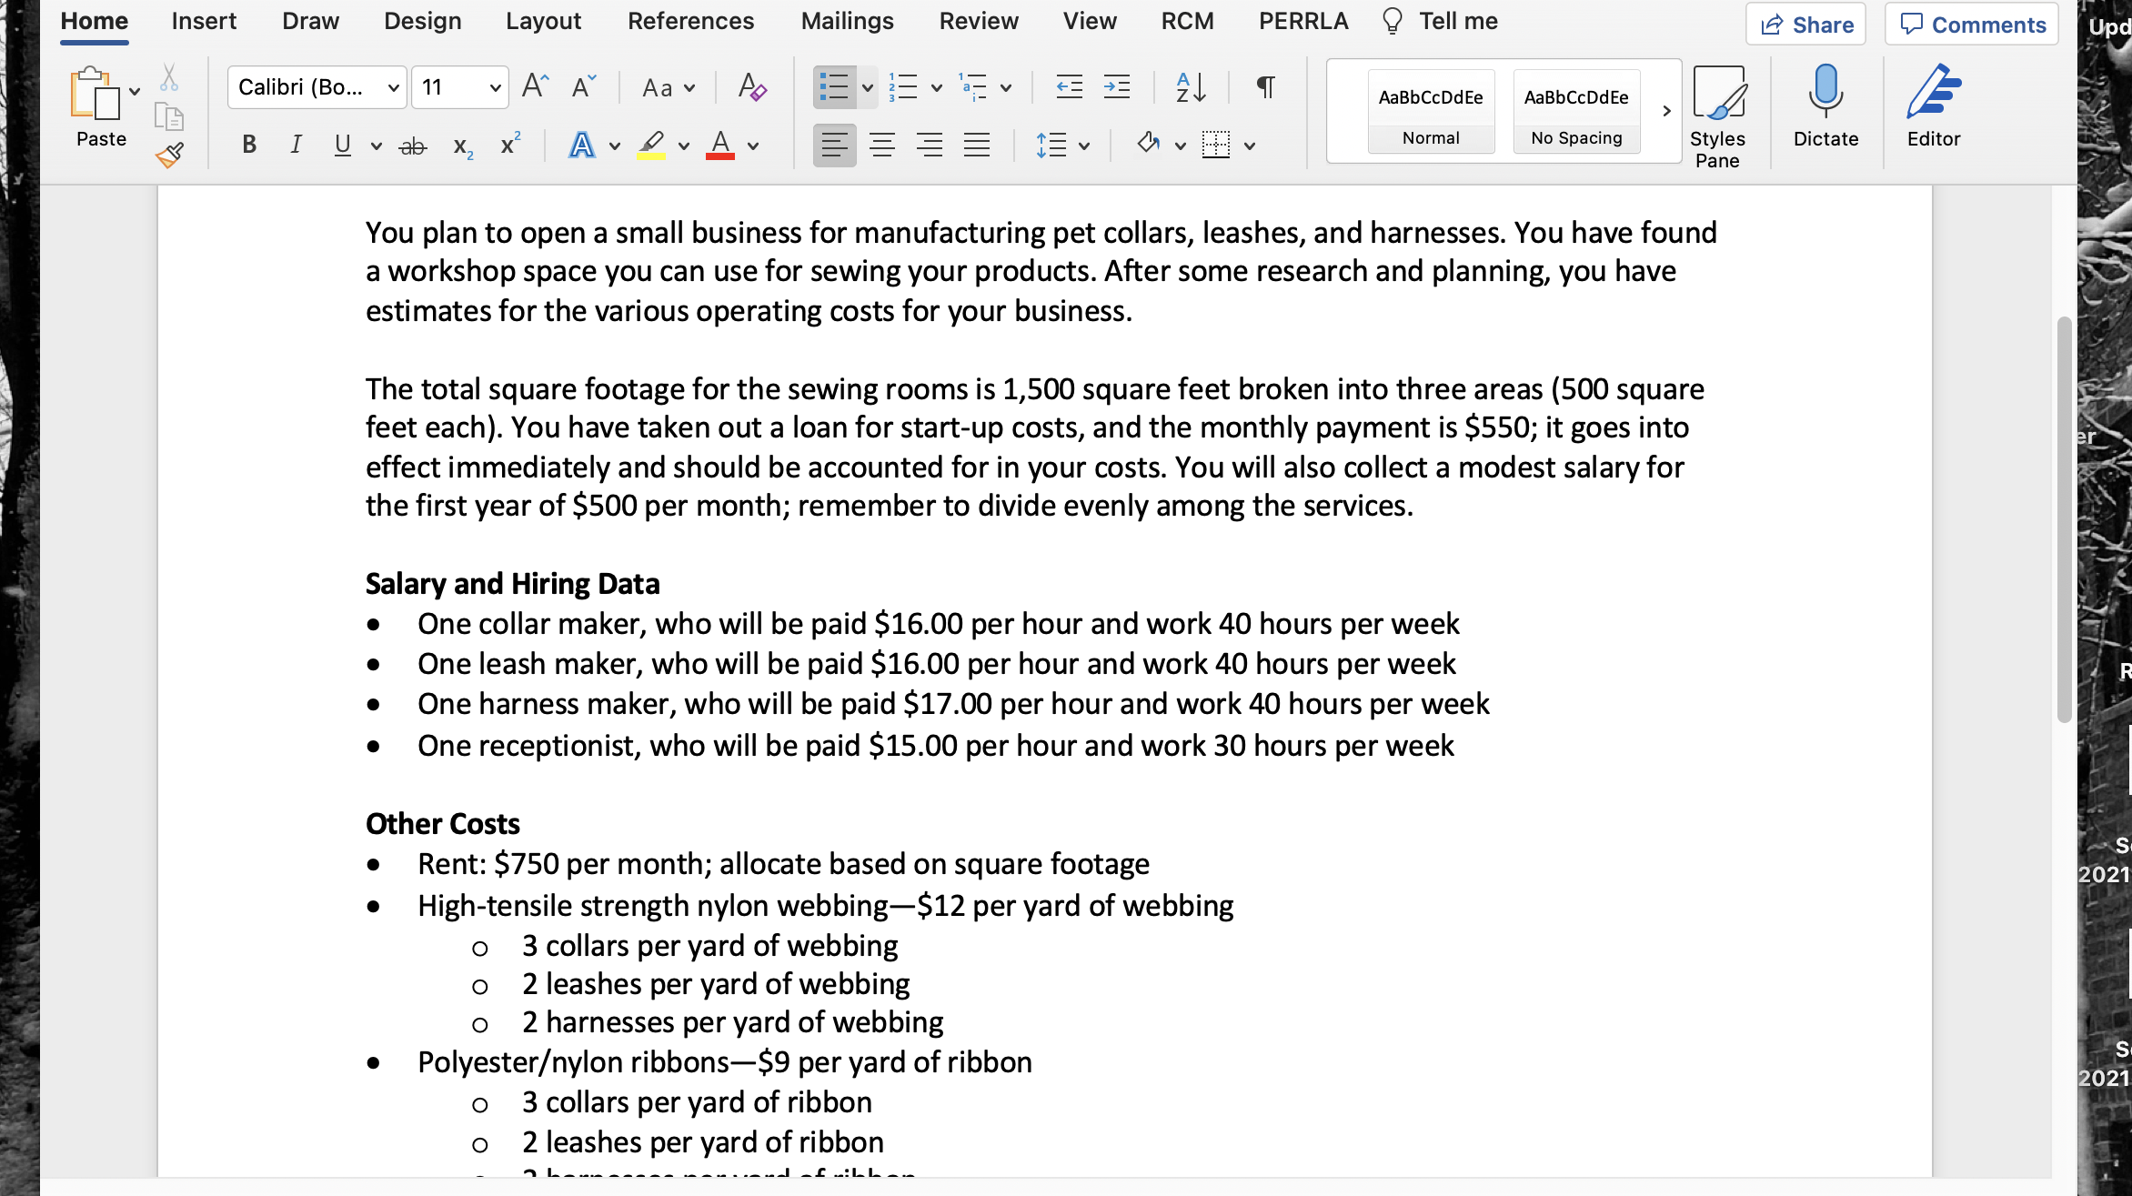The image size is (2132, 1196).
Task: Click the Increase Font Size icon
Action: click(535, 87)
